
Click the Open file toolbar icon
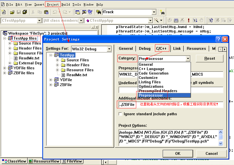tap(12, 12)
